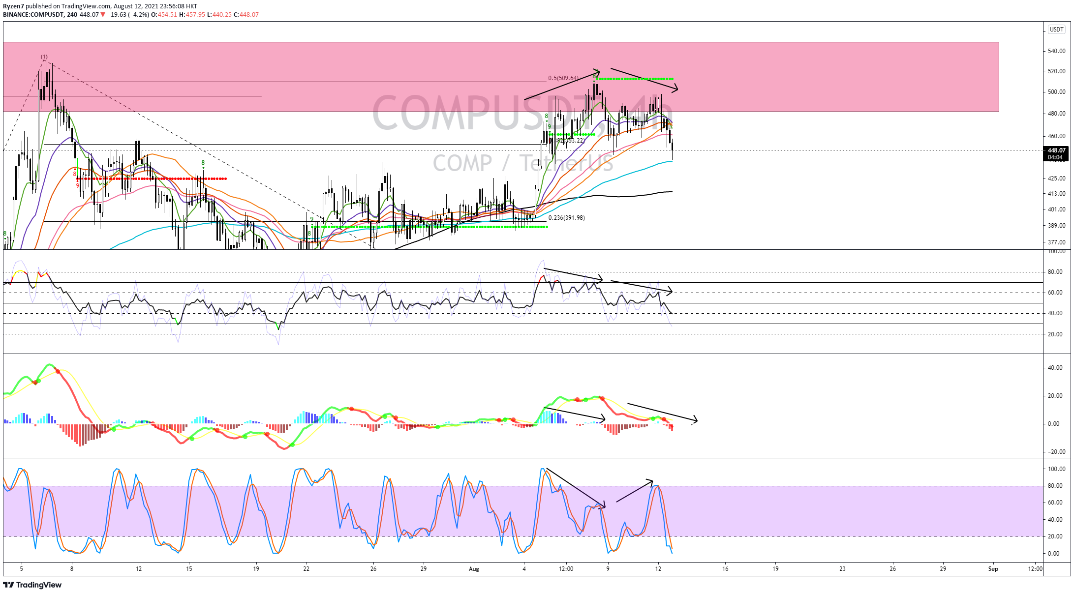This screenshot has width=1074, height=594.
Task: Click the 0.5(509.64) Fibonacci level label
Action: (563, 78)
